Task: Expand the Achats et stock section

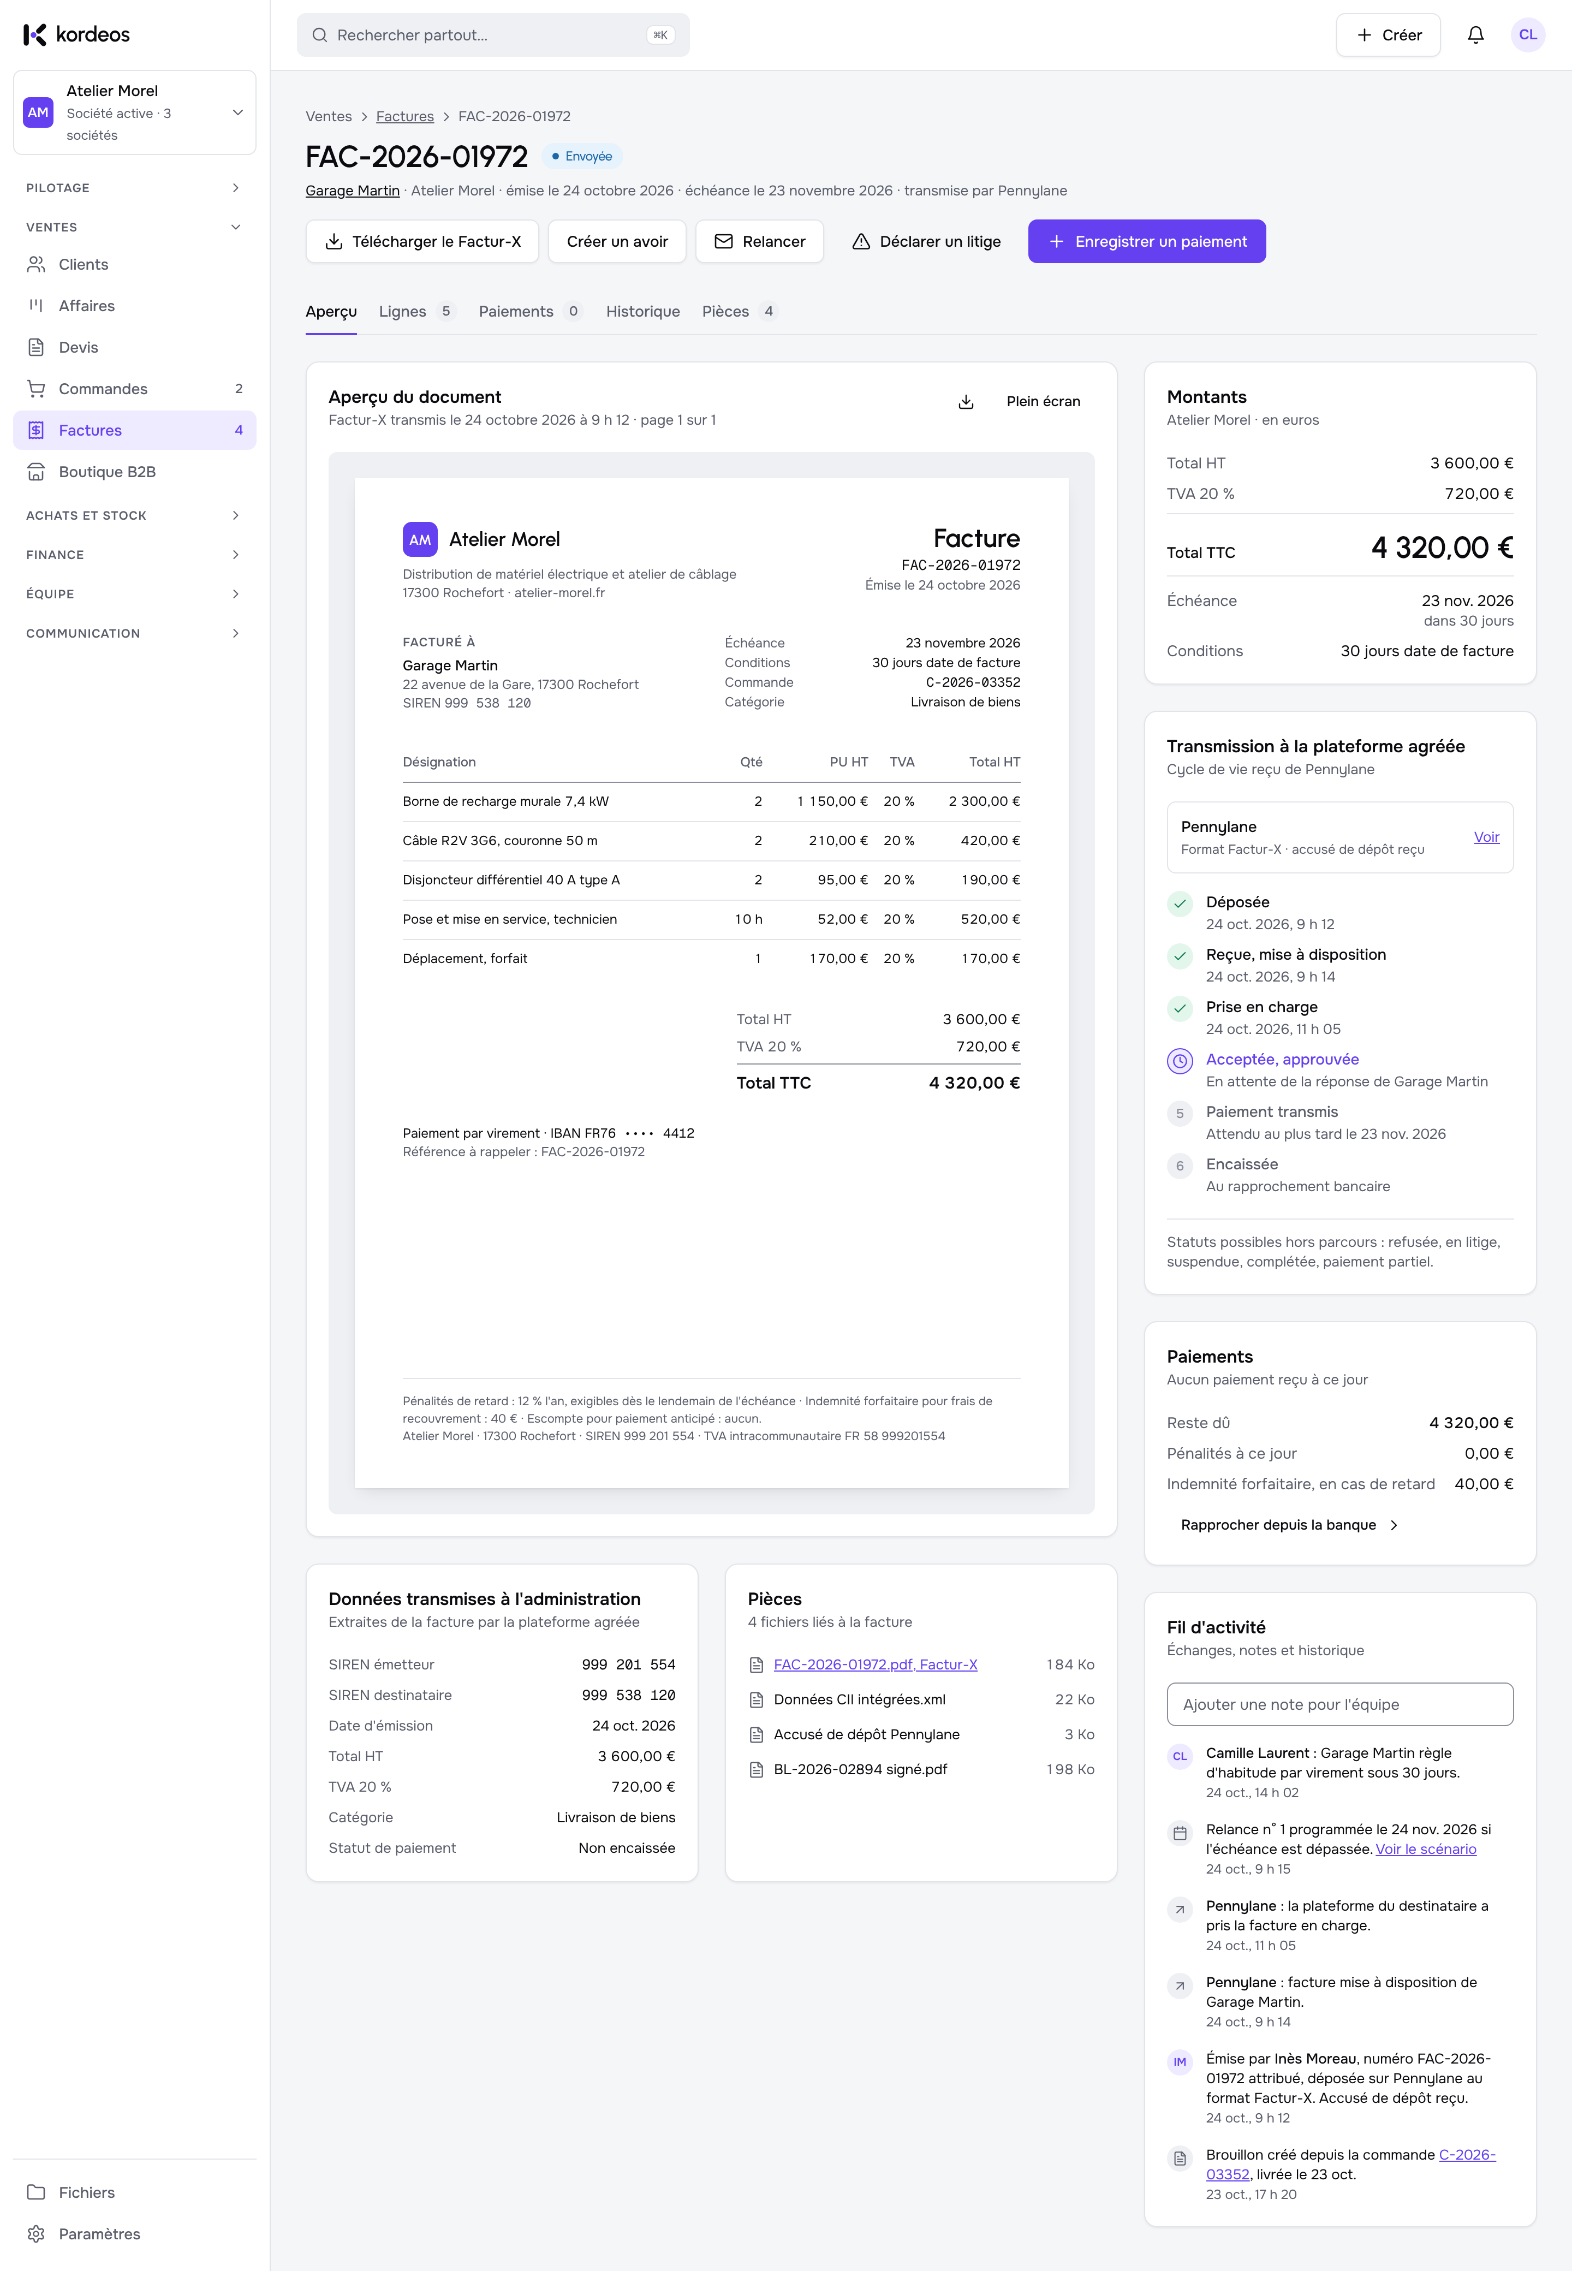Action: tap(135, 515)
